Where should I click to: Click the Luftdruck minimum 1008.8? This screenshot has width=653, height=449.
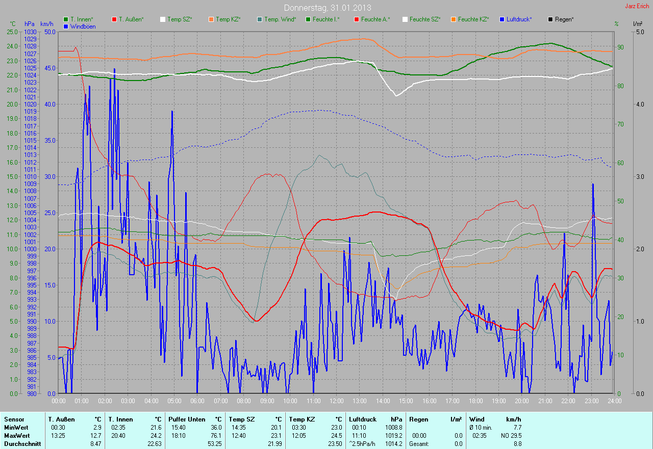pyautogui.click(x=393, y=428)
